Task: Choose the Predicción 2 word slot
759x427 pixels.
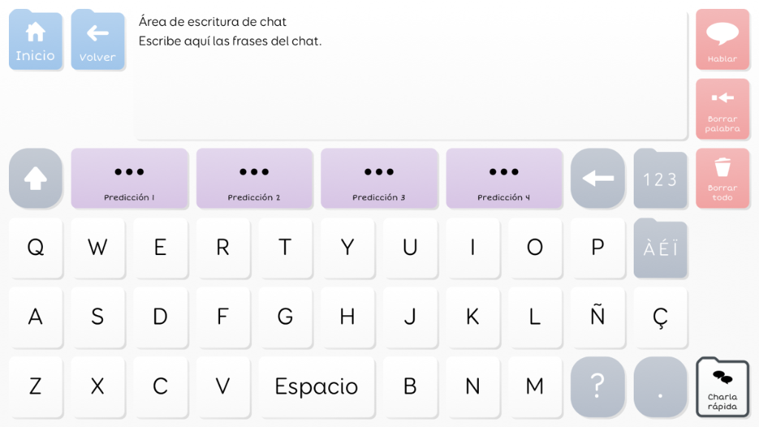Action: pos(254,179)
